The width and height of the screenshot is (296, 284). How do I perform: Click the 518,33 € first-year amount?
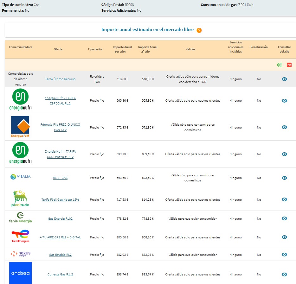122,79
